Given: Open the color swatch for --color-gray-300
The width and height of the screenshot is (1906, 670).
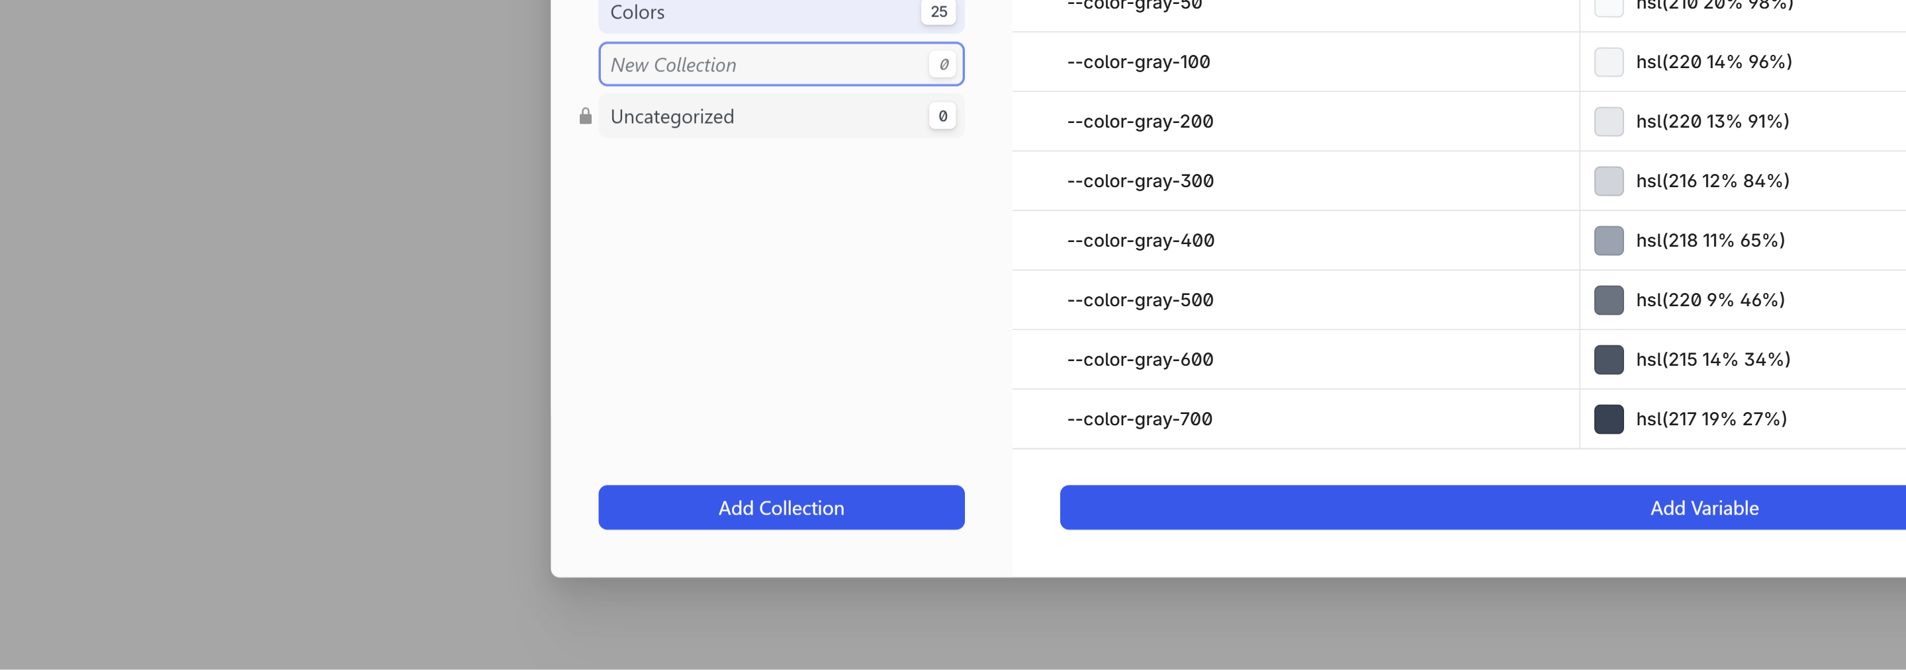Looking at the screenshot, I should (x=1609, y=181).
